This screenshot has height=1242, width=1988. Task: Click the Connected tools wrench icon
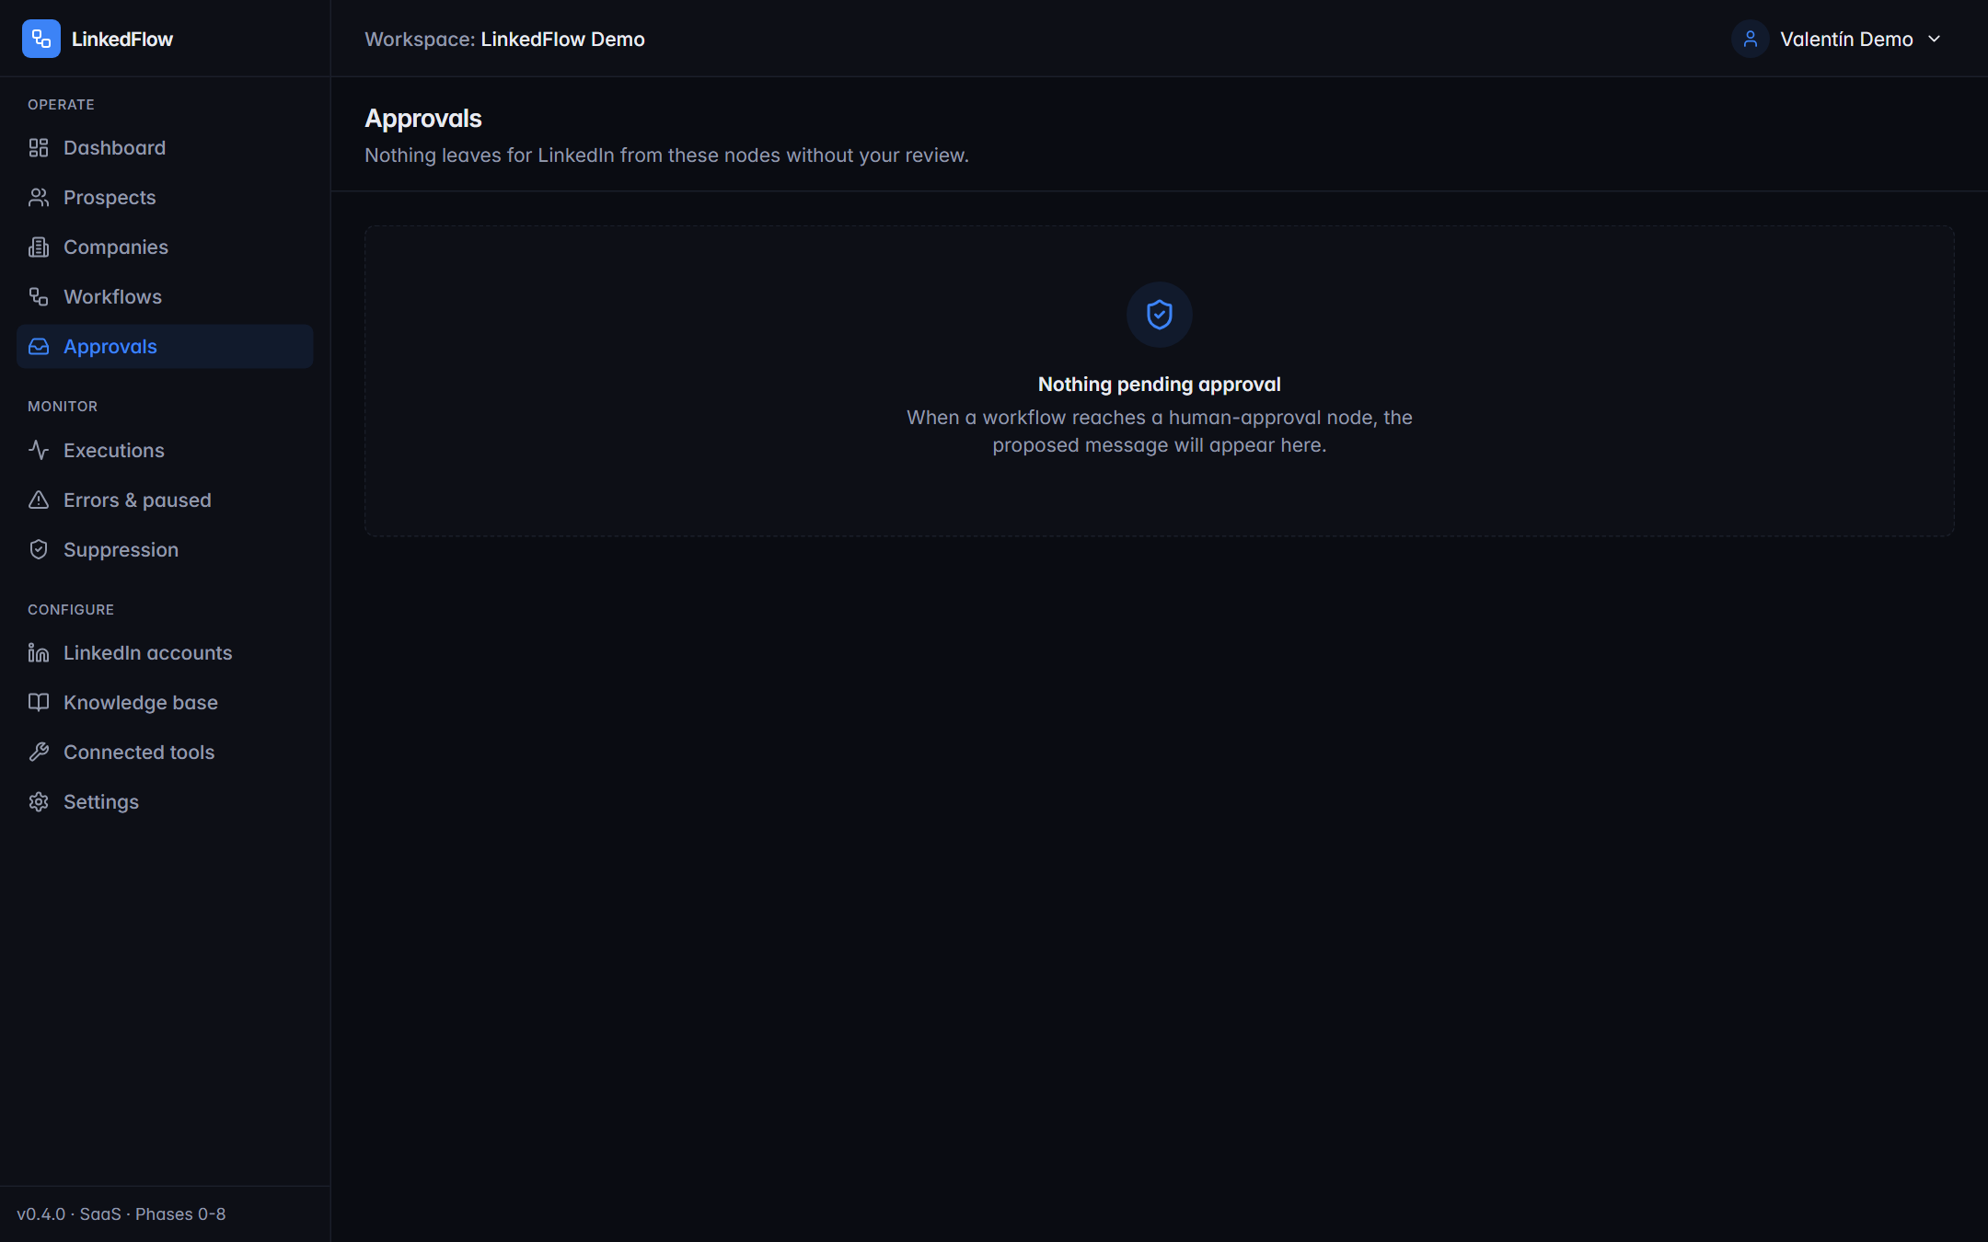(39, 753)
